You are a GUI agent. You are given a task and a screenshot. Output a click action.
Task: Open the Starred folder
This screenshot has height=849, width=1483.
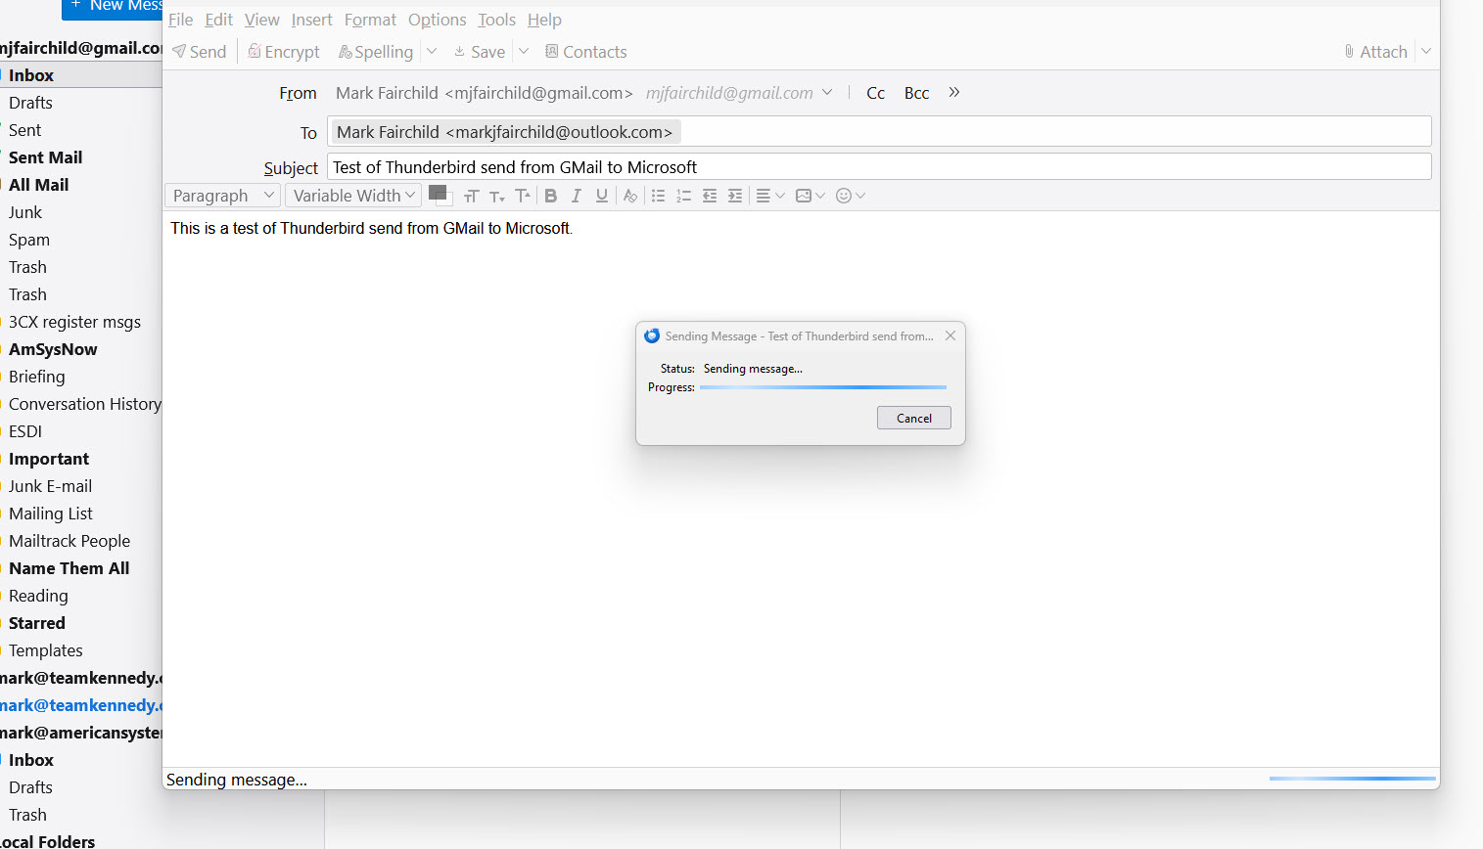point(37,623)
